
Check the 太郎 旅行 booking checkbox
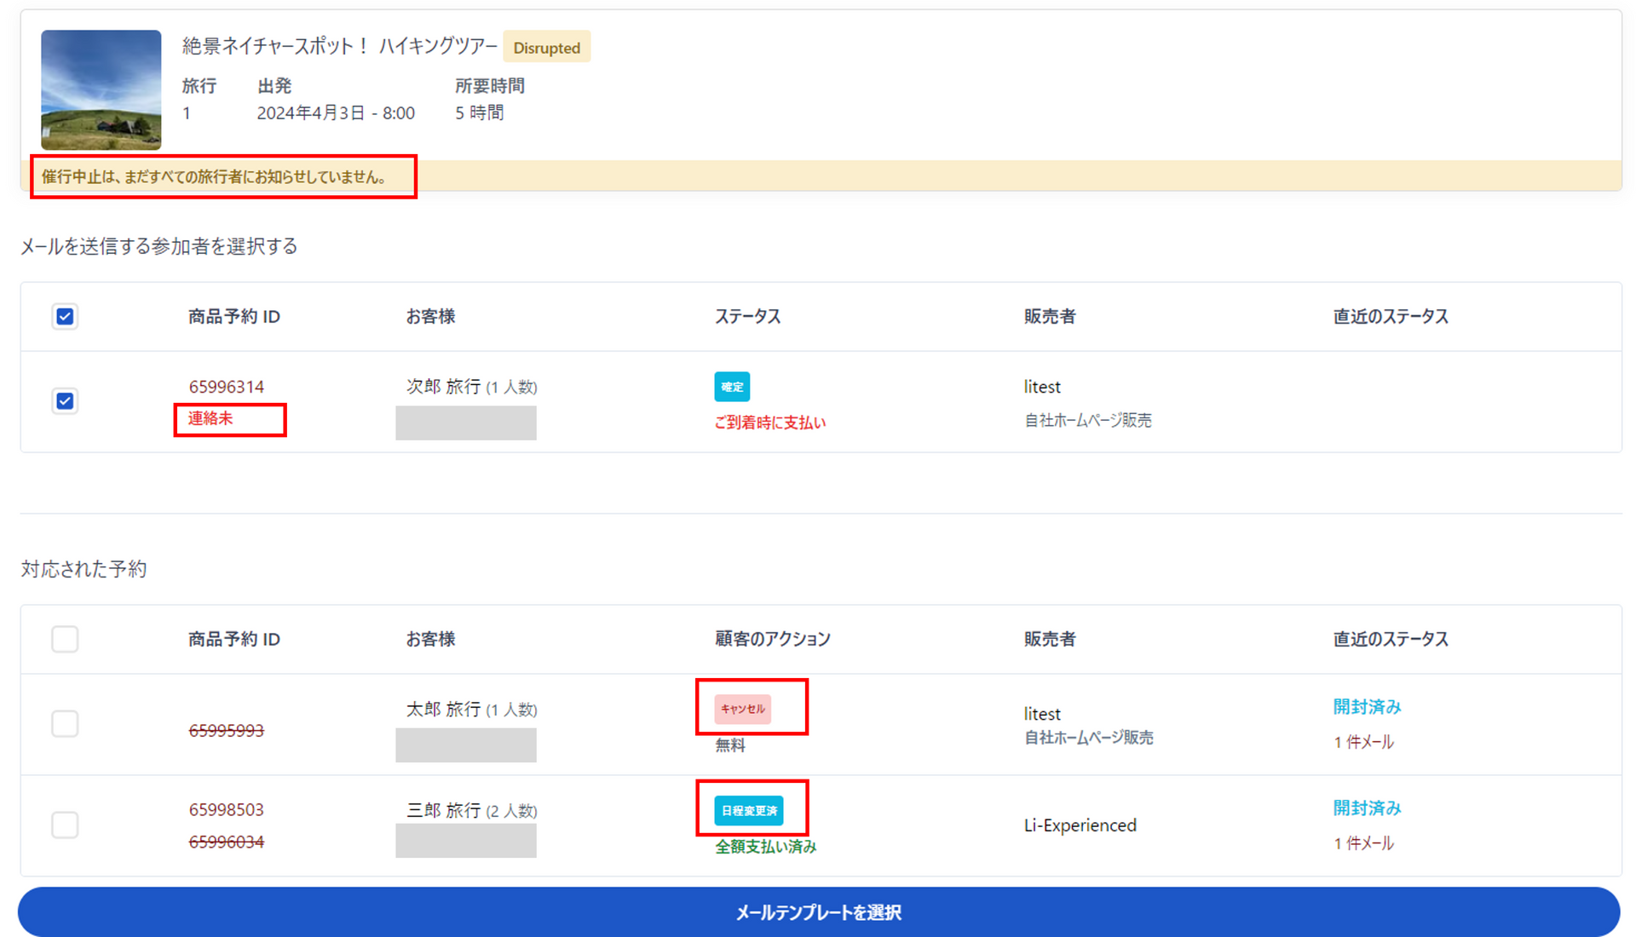coord(65,724)
